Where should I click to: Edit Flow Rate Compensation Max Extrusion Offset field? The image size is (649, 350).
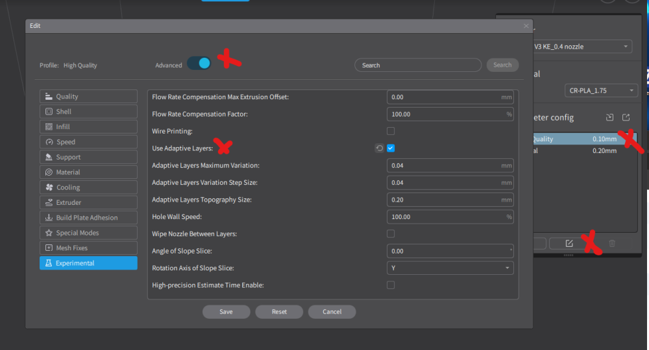[450, 97]
